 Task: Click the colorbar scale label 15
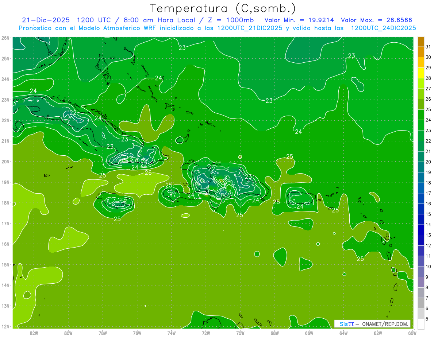[x=429, y=214]
